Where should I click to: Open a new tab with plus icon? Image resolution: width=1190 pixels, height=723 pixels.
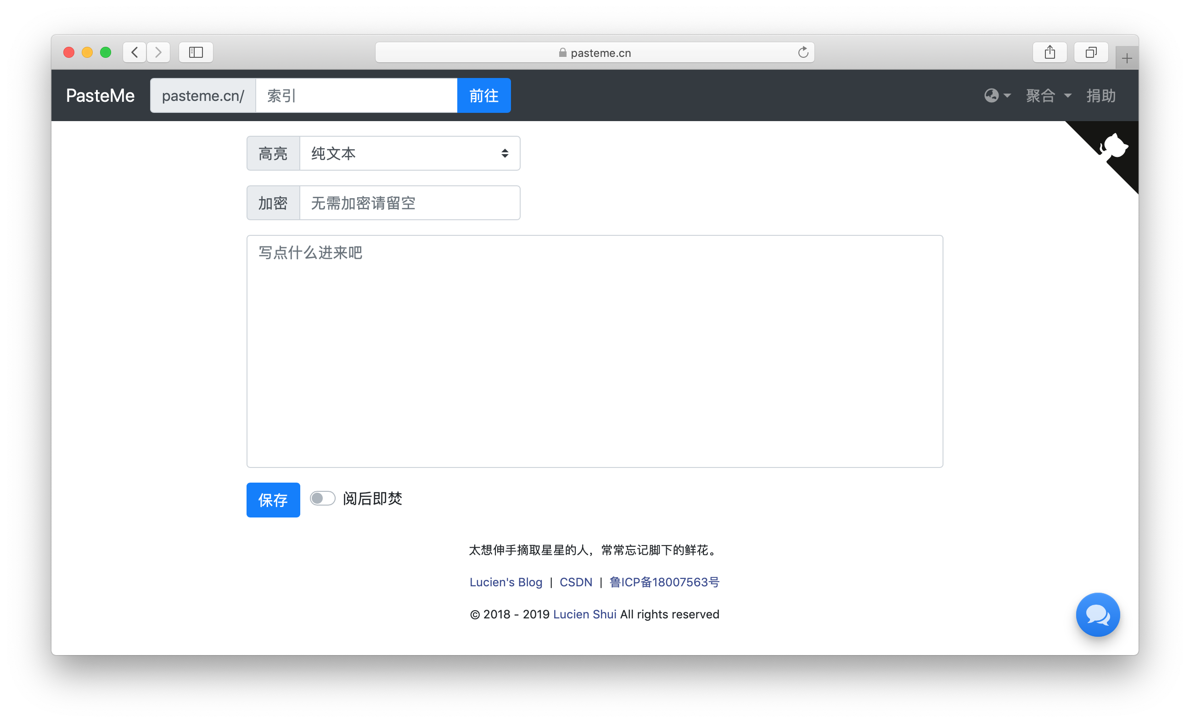point(1127,58)
